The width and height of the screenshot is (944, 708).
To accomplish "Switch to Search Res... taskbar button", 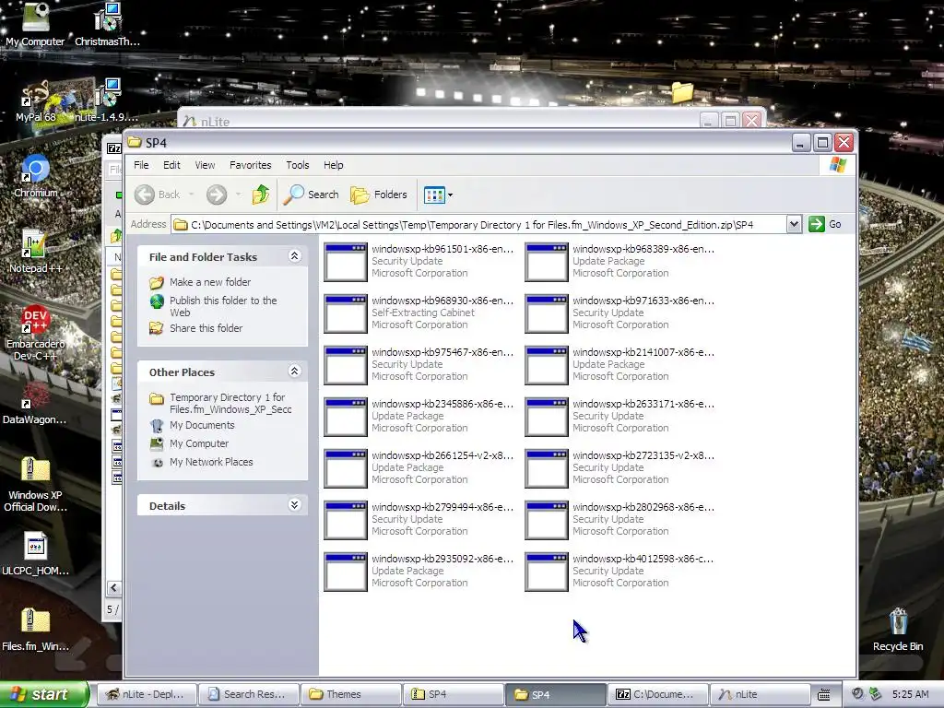I will point(249,694).
